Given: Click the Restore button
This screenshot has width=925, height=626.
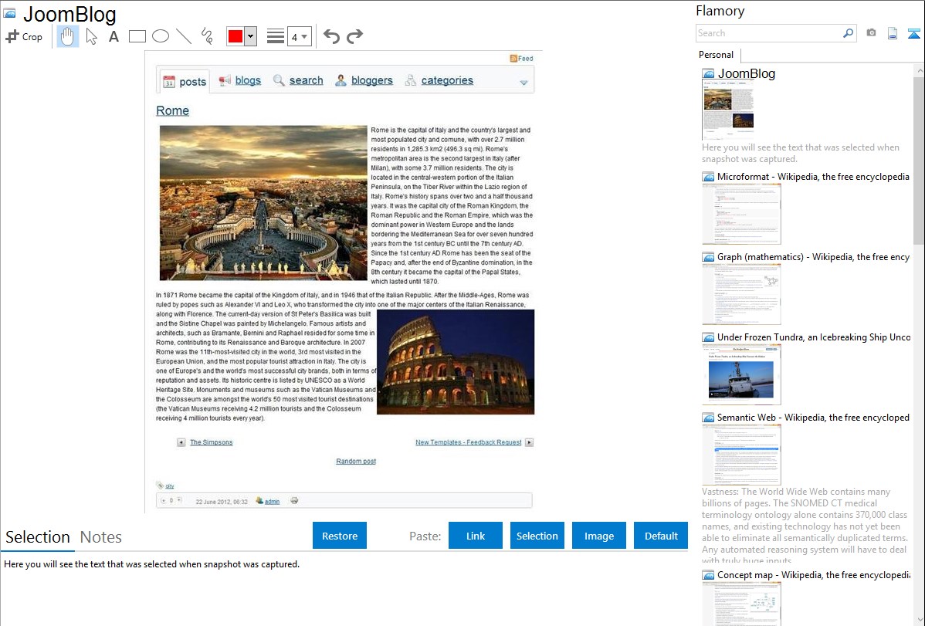Looking at the screenshot, I should tap(340, 535).
